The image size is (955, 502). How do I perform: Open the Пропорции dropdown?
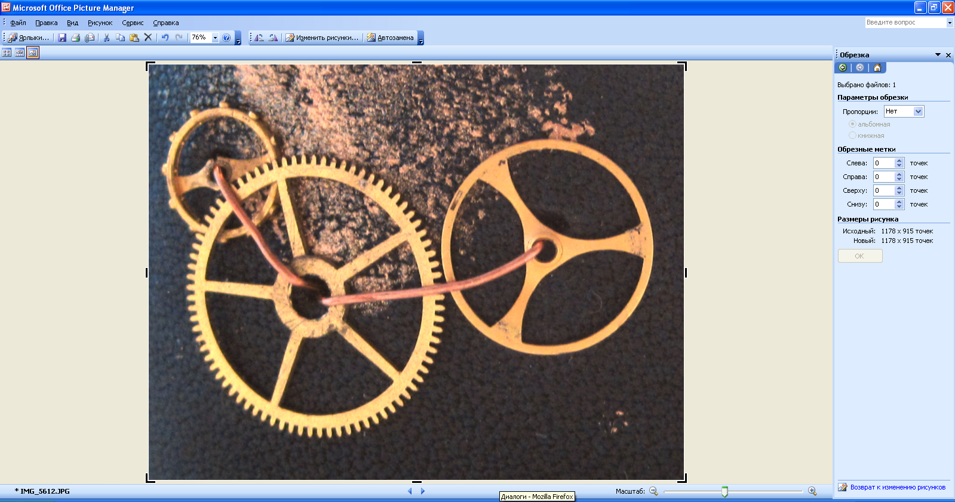(x=918, y=112)
